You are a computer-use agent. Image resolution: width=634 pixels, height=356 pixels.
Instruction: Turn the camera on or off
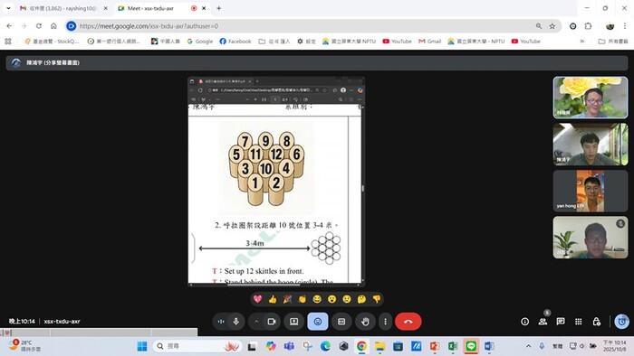(x=272, y=322)
